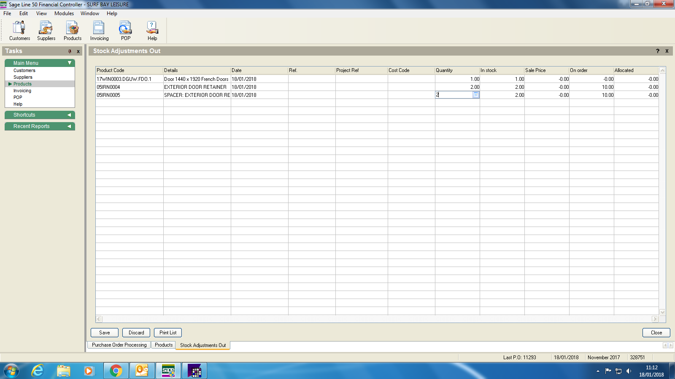Click the Discard button
The image size is (675, 379).
coord(136,333)
